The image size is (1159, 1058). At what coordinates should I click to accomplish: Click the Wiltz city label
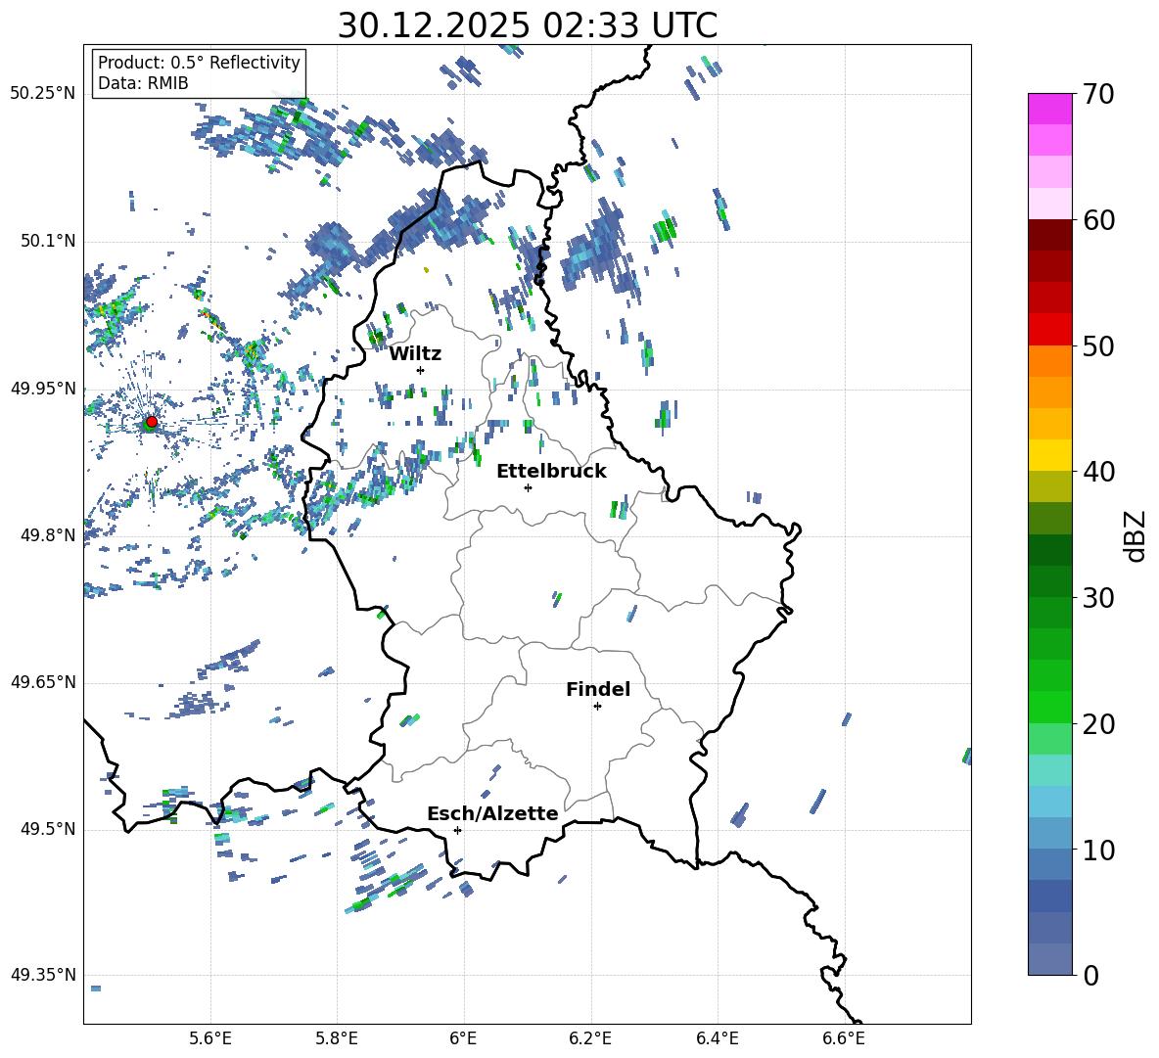pos(415,353)
